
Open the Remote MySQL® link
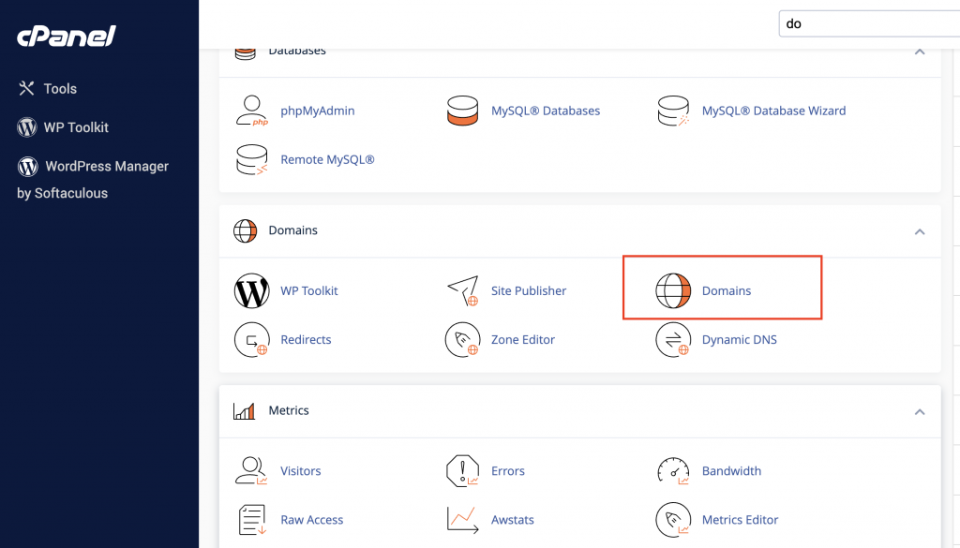coord(327,159)
